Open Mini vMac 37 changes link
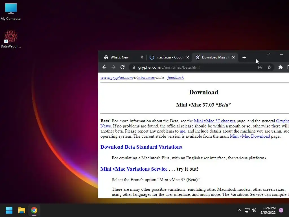The height and width of the screenshot is (217, 289). 214,121
